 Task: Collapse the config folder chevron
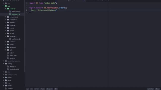point(4,64)
